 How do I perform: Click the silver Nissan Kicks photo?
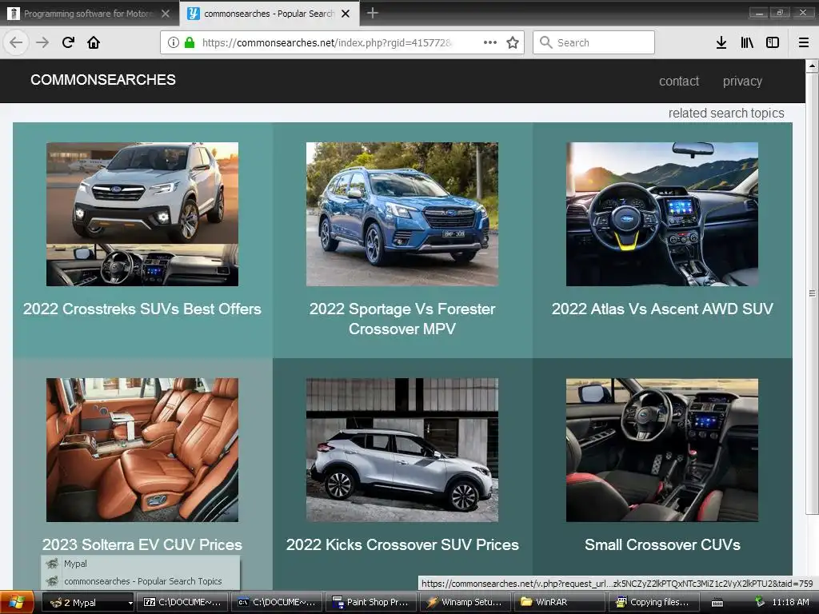tap(402, 450)
